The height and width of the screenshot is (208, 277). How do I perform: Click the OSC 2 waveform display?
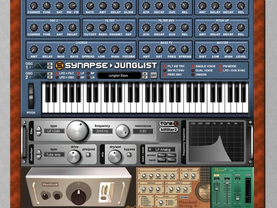pyautogui.click(x=40, y=76)
